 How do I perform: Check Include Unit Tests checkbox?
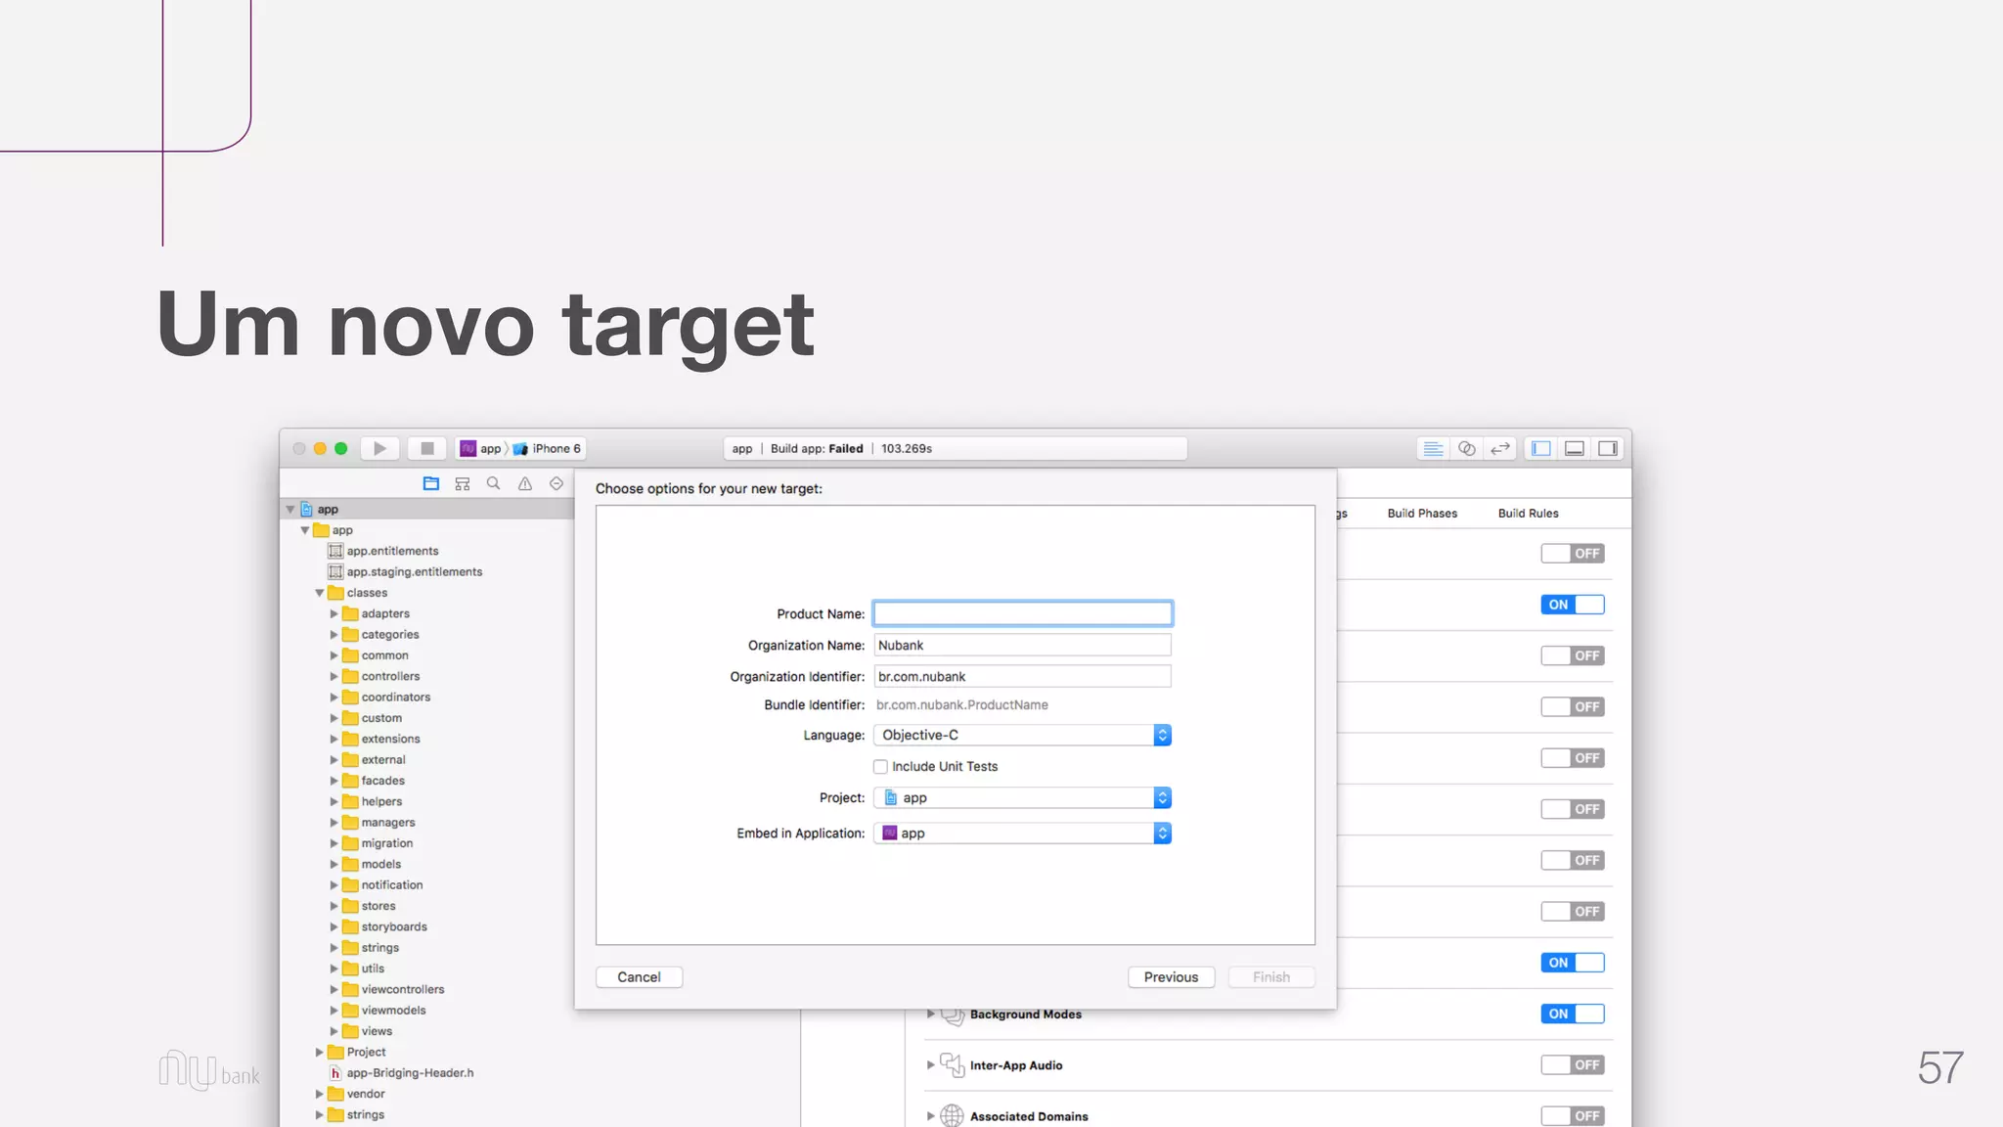[880, 766]
